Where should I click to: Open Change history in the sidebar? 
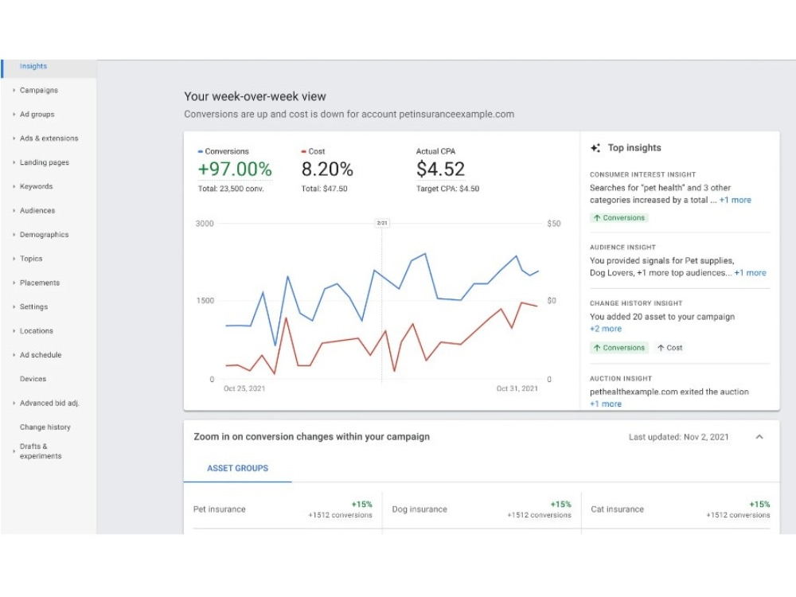point(45,427)
